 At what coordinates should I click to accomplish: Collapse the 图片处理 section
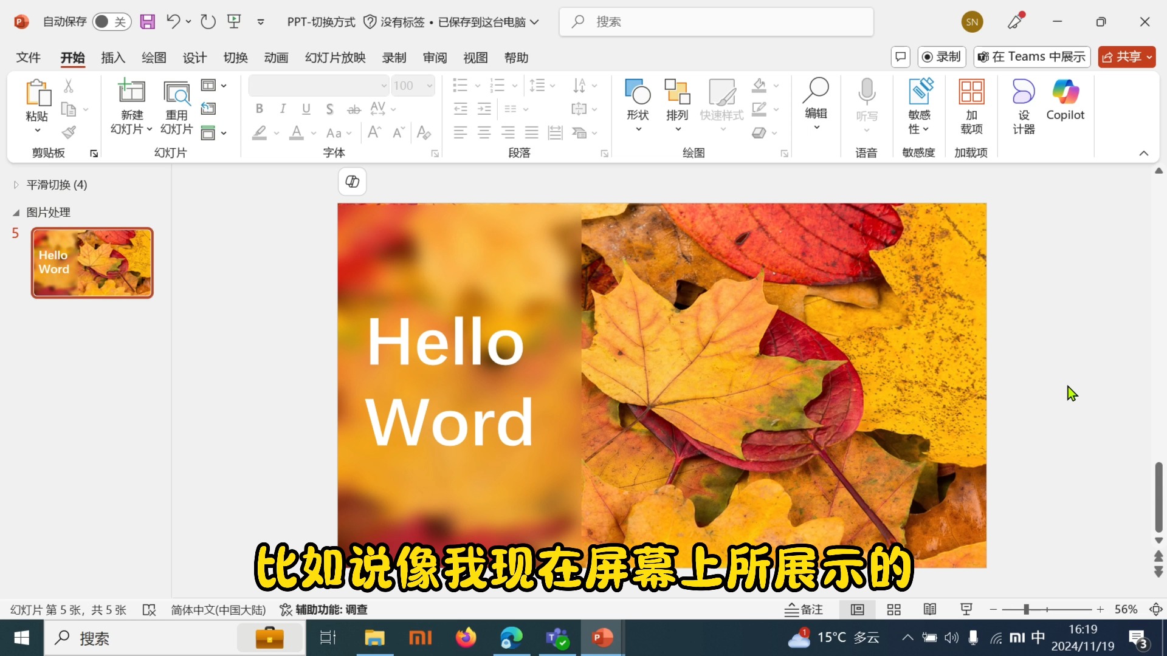click(x=16, y=213)
